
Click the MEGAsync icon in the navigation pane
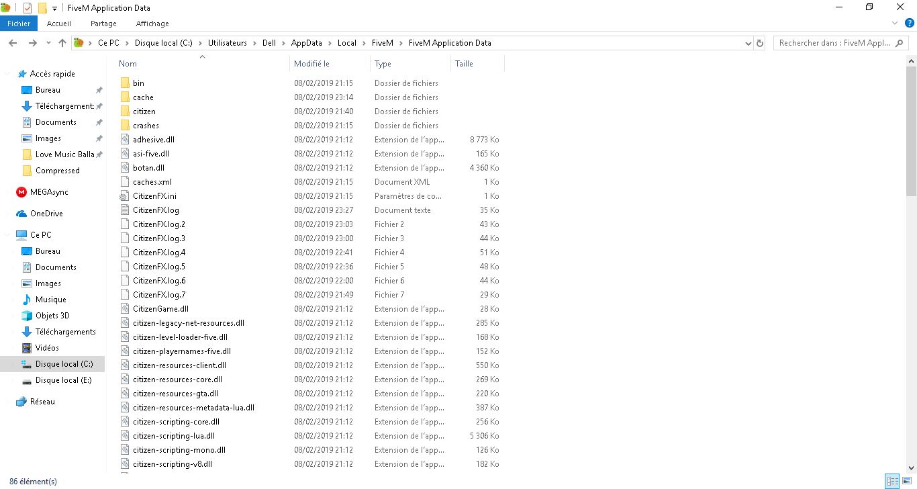point(21,192)
